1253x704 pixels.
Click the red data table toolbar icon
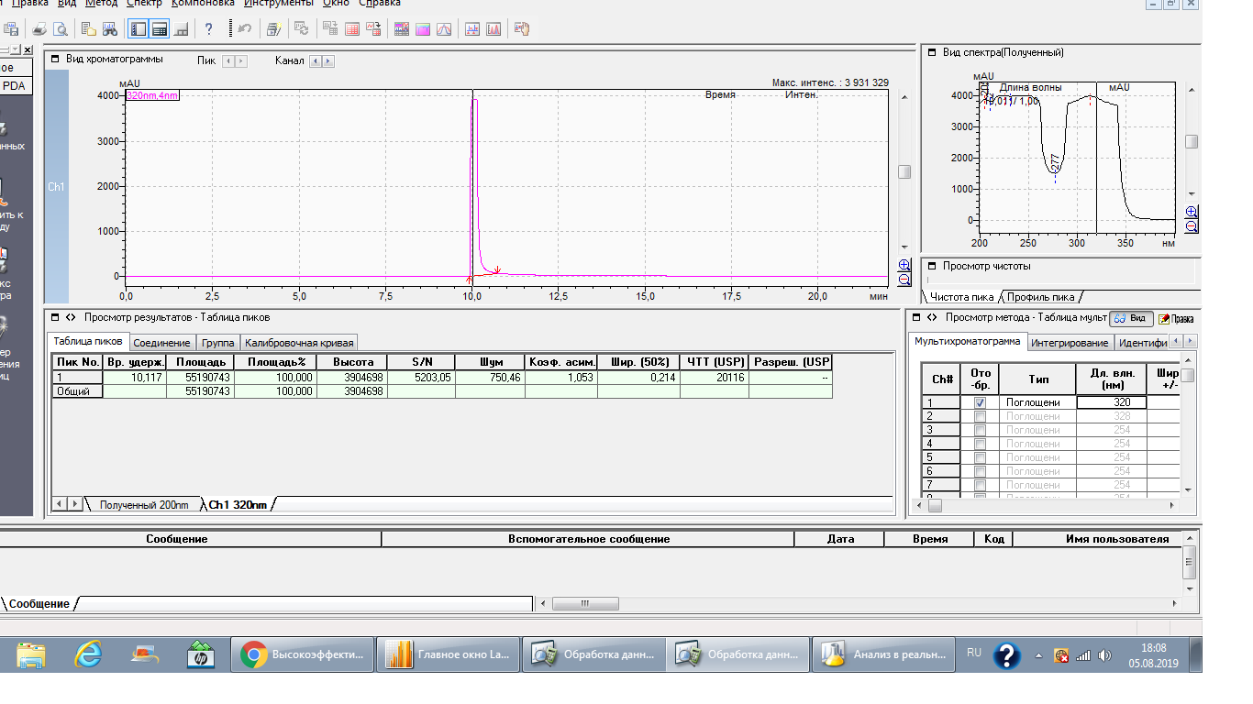352,29
